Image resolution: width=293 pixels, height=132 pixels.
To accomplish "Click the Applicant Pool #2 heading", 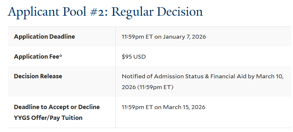I will [x=105, y=12].
